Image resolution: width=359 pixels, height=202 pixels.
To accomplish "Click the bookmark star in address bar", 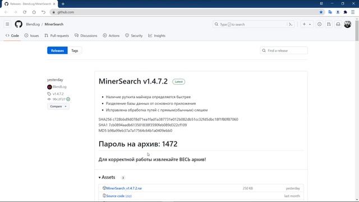I will click(x=321, y=12).
